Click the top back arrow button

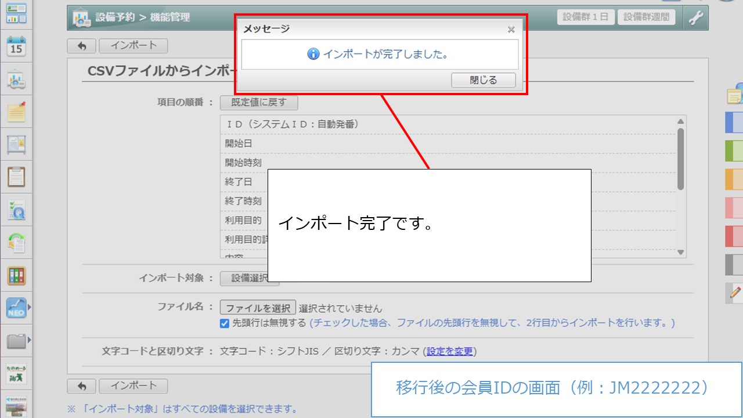point(82,46)
